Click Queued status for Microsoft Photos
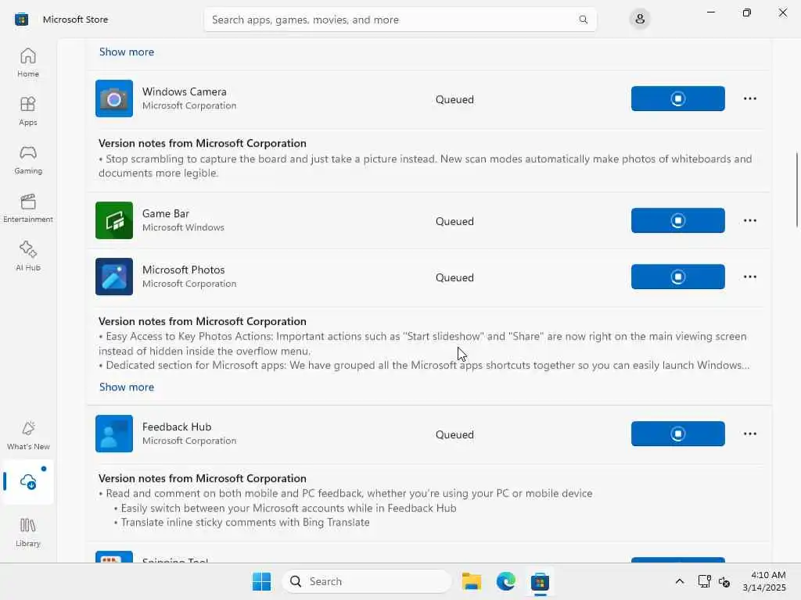801x600 pixels. pos(454,277)
